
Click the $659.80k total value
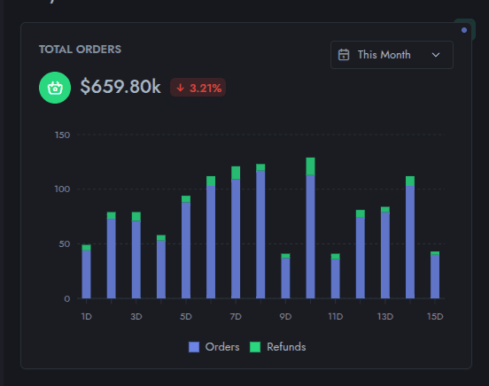point(120,87)
